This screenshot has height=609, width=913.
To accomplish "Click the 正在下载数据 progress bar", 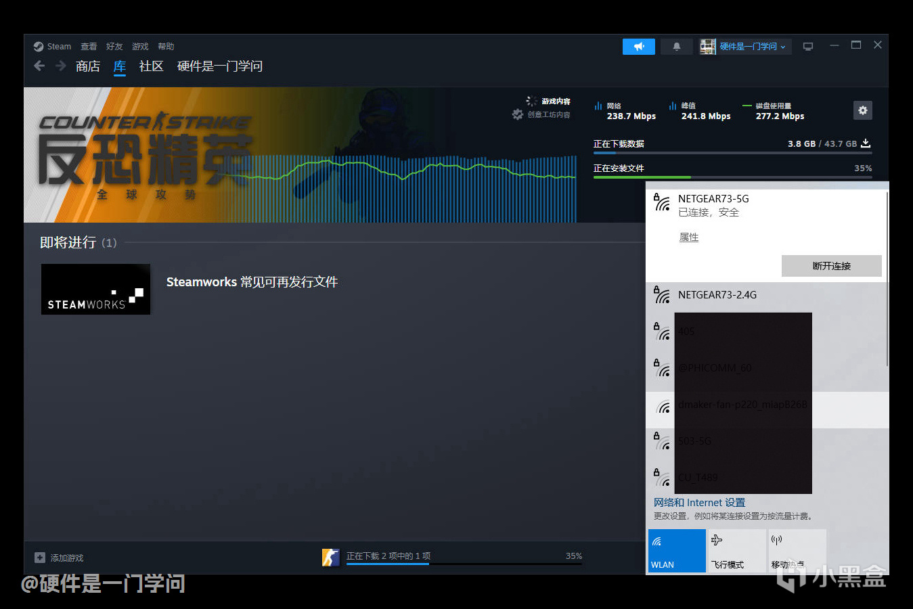I will pos(732,153).
